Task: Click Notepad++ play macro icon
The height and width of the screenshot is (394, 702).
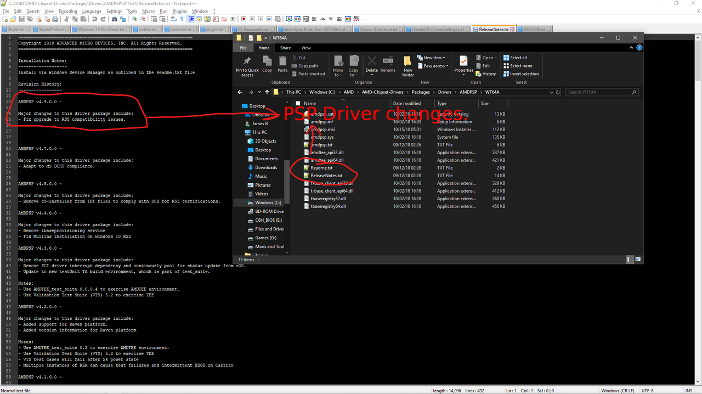Action: (261, 19)
